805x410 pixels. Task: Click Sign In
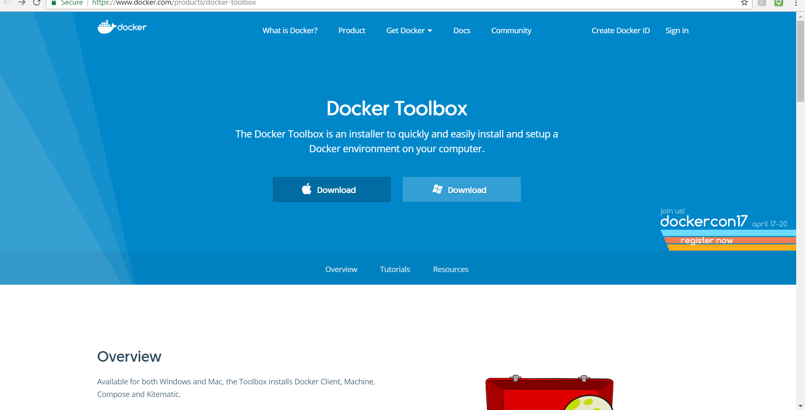677,31
